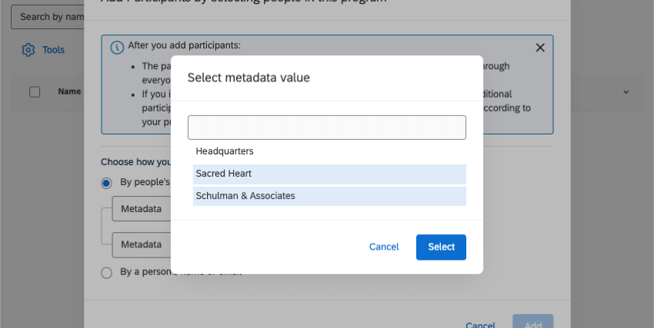Focus the "Search by name" box

tap(46, 17)
